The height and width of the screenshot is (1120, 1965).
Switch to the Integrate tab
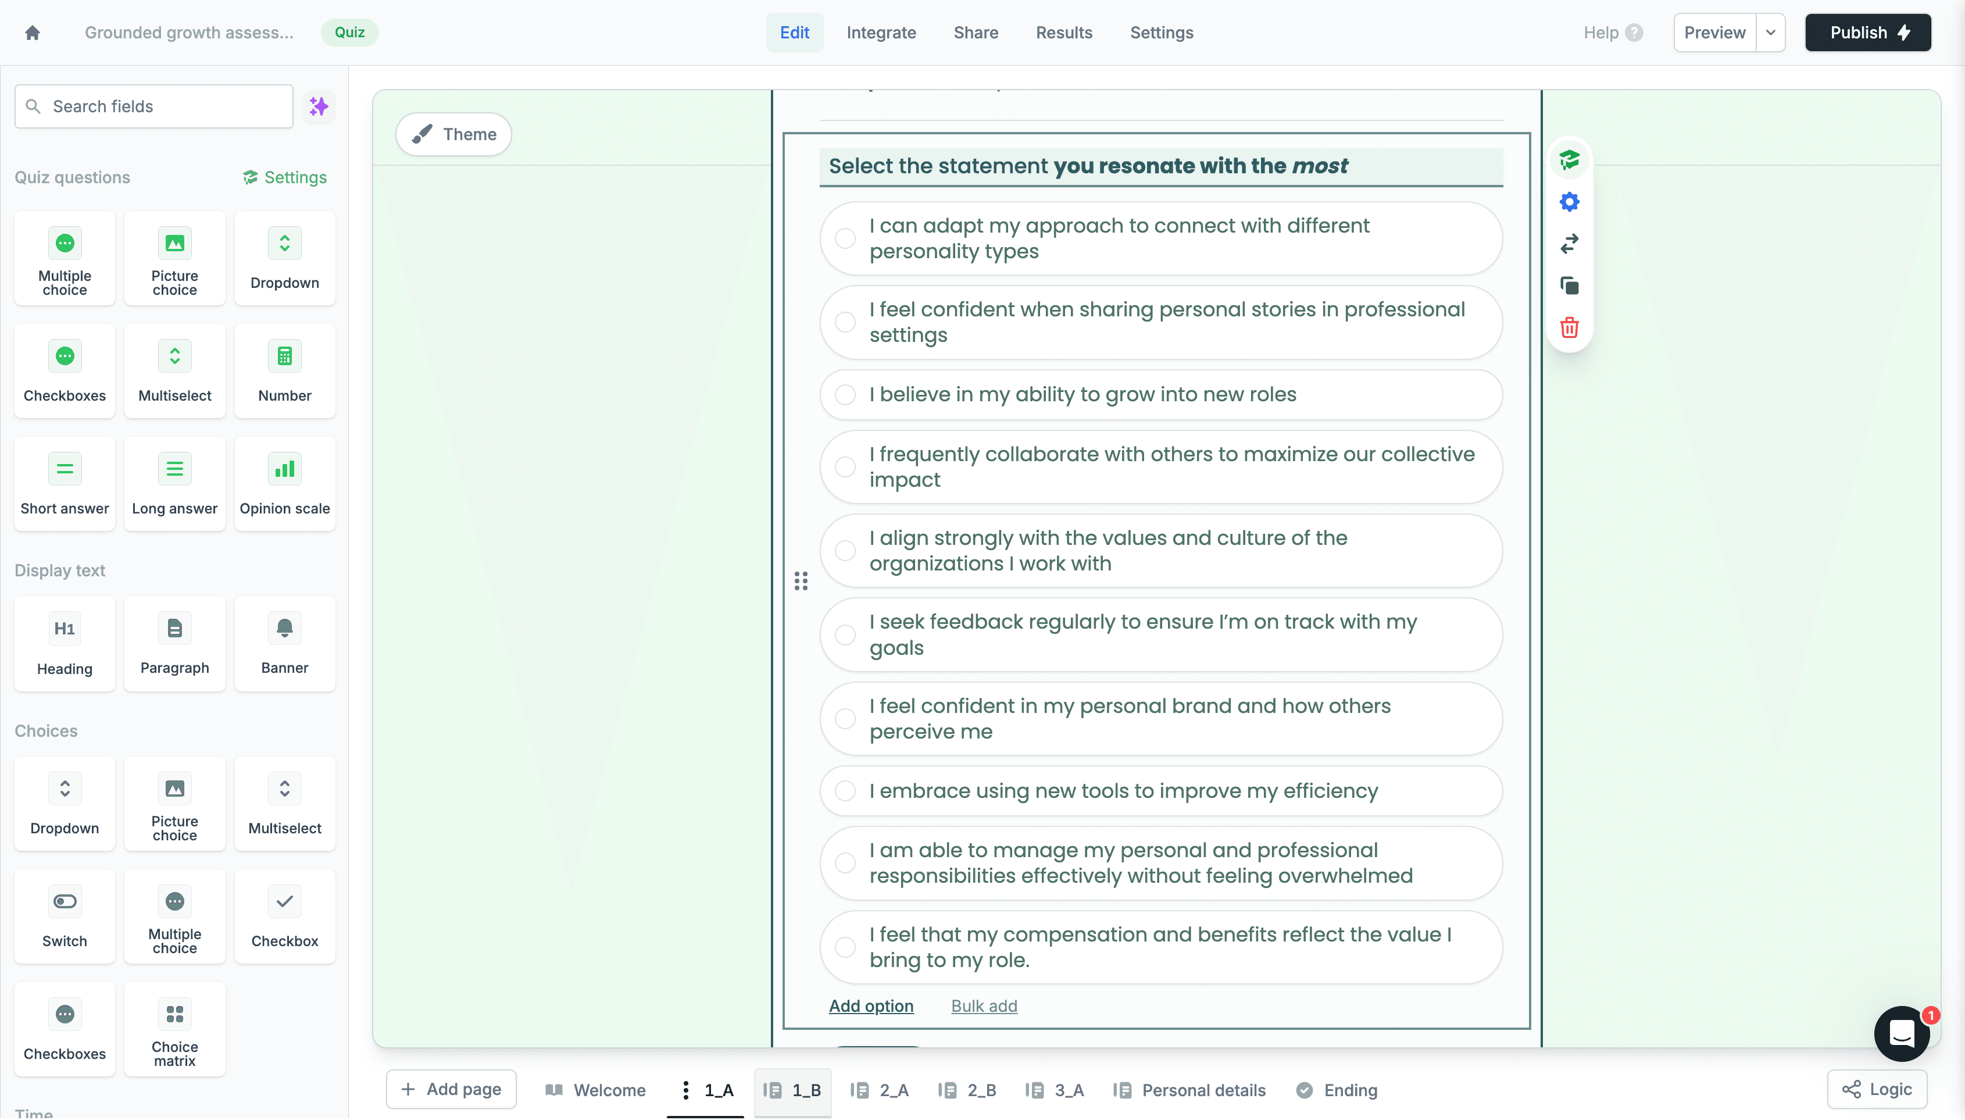pos(881,33)
